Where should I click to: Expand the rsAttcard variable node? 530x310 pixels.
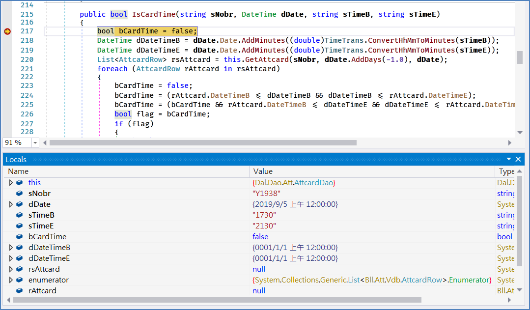pyautogui.click(x=11, y=269)
